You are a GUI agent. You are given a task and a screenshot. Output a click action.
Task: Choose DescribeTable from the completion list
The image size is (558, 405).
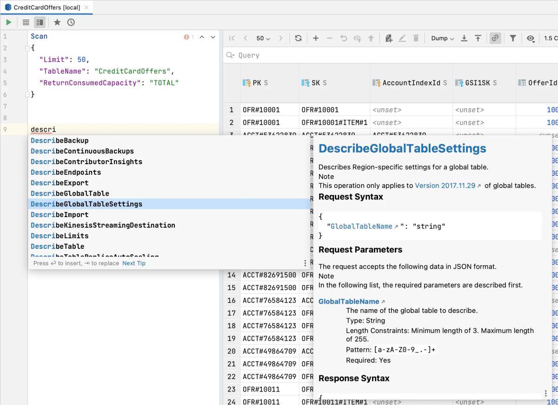pos(58,246)
